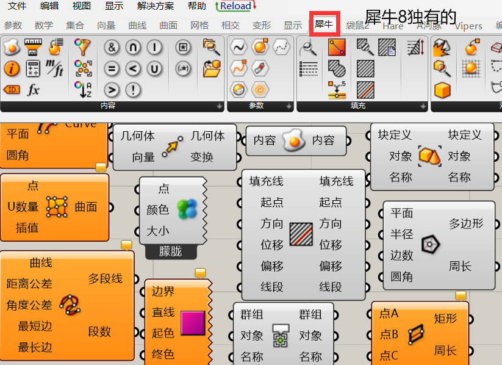Click the orange ID tag icon
Image resolution: width=502 pixels, height=365 pixels.
(x=12, y=90)
